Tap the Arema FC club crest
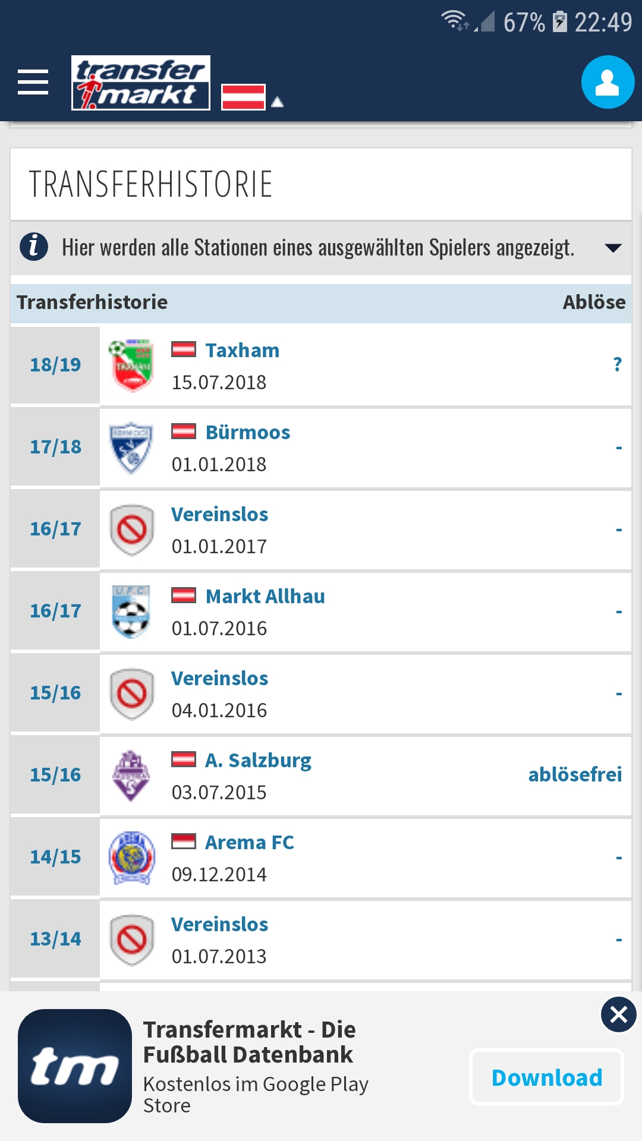 [131, 857]
